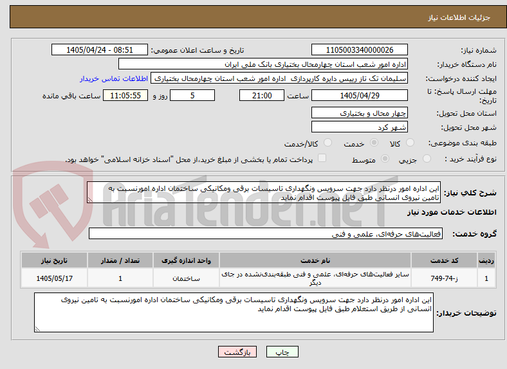The width and height of the screenshot is (507, 369).
Task: Click the response deadline date 1405/04/29
Action: [359, 95]
